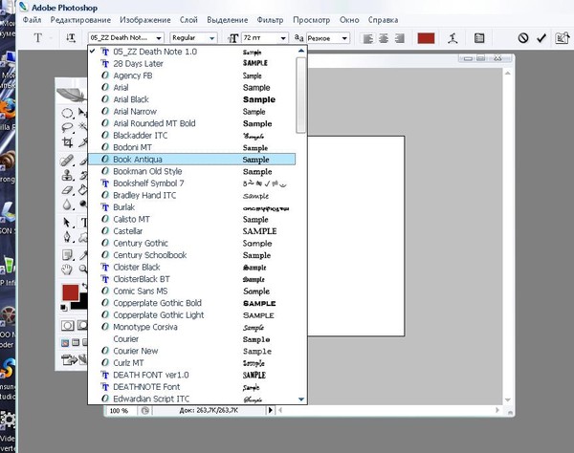The width and height of the screenshot is (574, 453).
Task: Select the Eraser tool in toolbox
Action: pos(67,190)
